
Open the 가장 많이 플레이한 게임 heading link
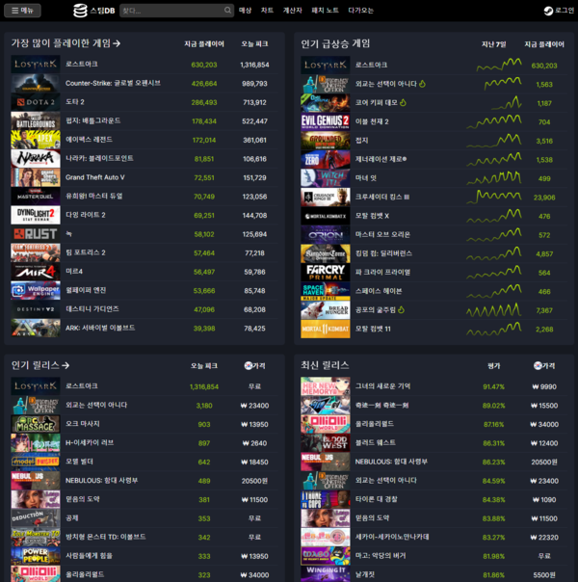coord(66,43)
